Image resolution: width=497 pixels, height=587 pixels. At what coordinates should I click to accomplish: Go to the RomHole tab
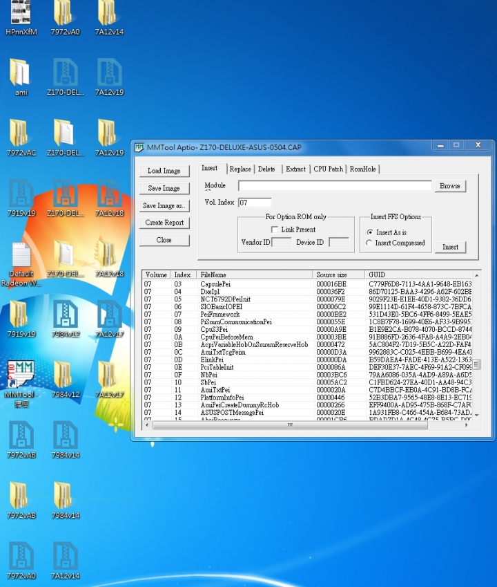[363, 169]
